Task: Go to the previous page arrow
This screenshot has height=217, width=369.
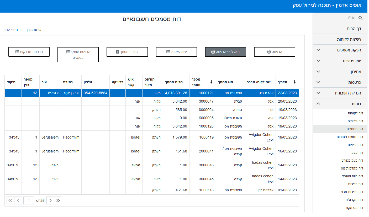Action: coord(18,200)
